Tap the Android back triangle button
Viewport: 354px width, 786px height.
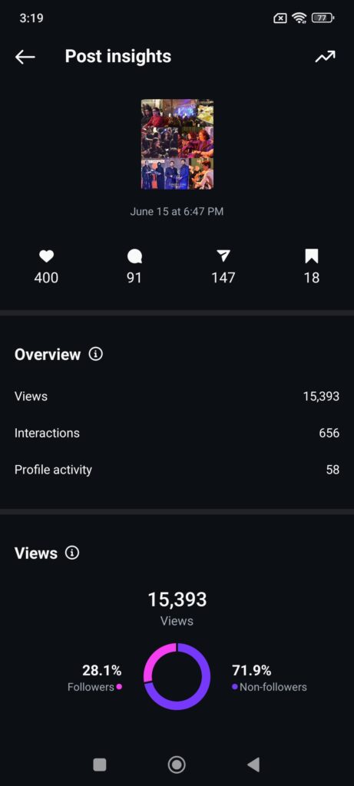pos(253,765)
